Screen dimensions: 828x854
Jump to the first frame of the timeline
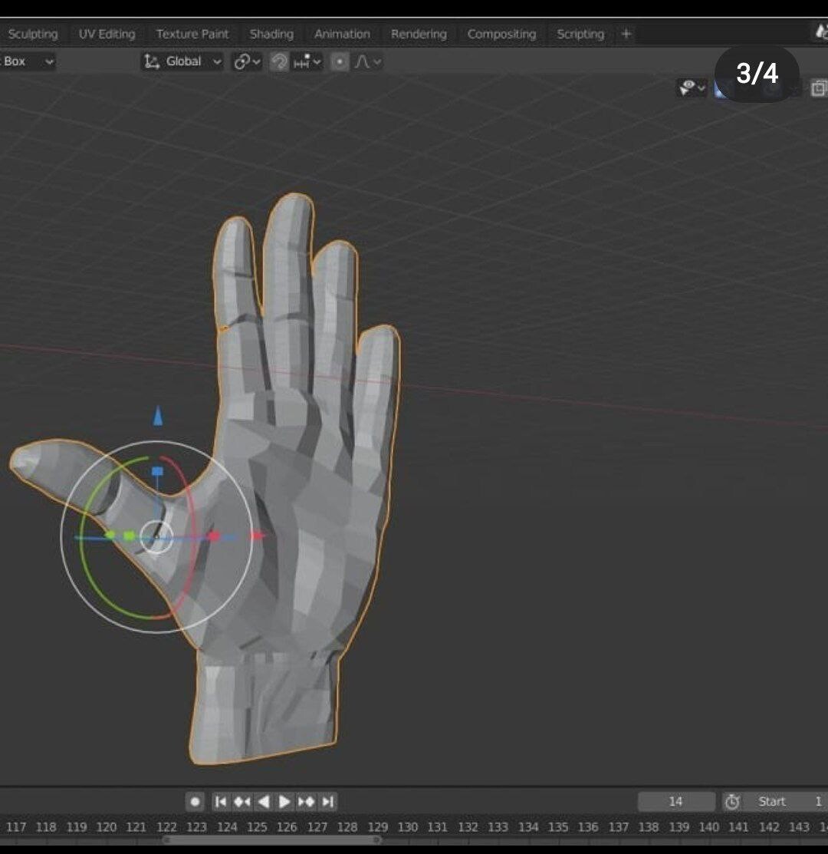(220, 801)
